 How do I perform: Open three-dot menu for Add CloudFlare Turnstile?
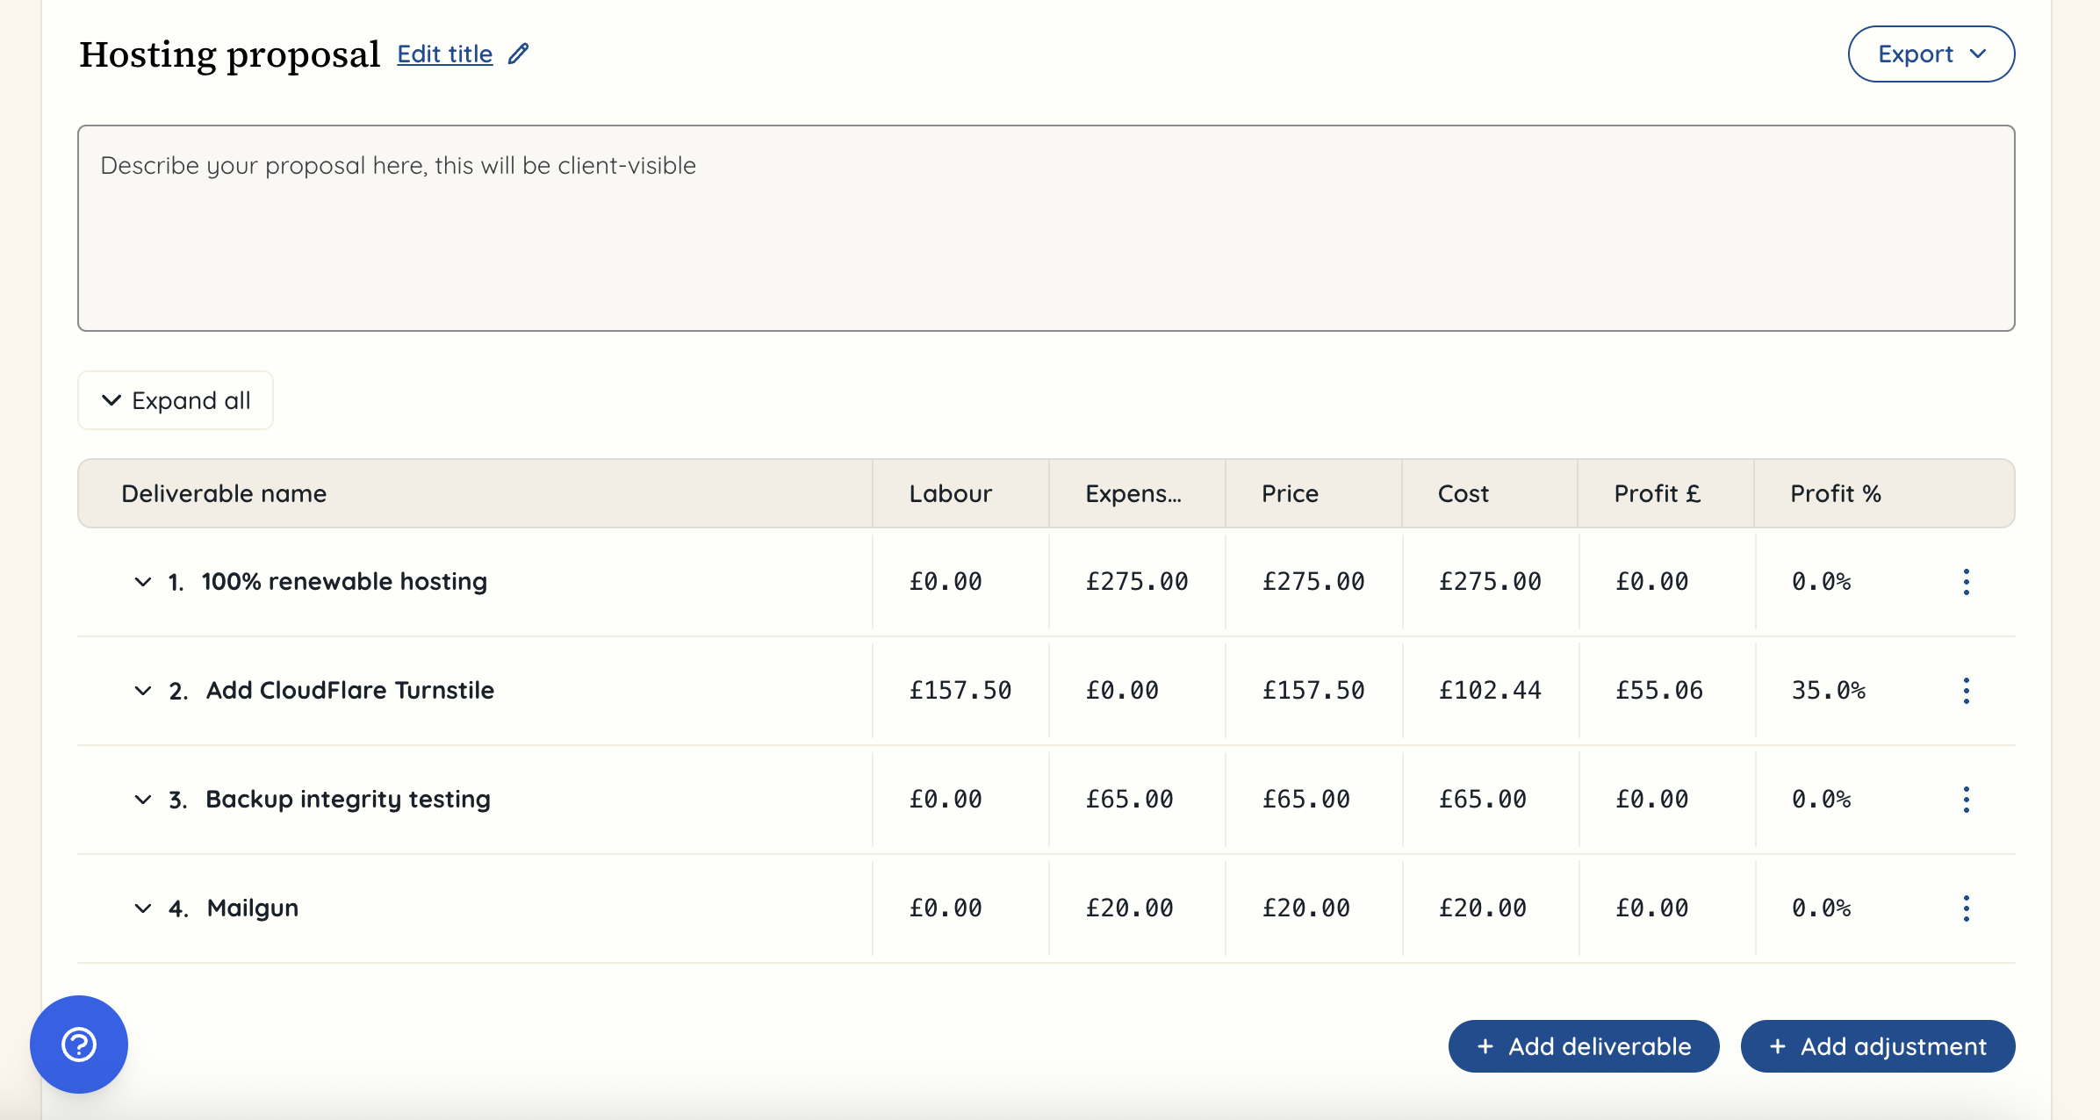pos(1967,691)
